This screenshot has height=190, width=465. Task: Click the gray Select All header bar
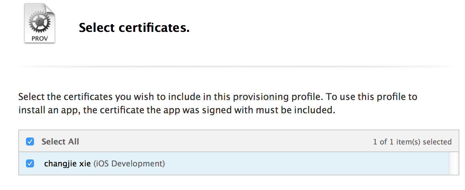tap(239, 141)
